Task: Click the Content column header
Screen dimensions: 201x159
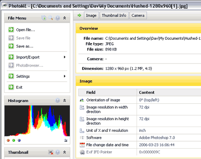Action: pyautogui.click(x=169, y=92)
